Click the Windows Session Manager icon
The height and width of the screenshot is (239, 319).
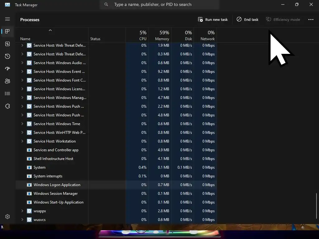coord(29,194)
